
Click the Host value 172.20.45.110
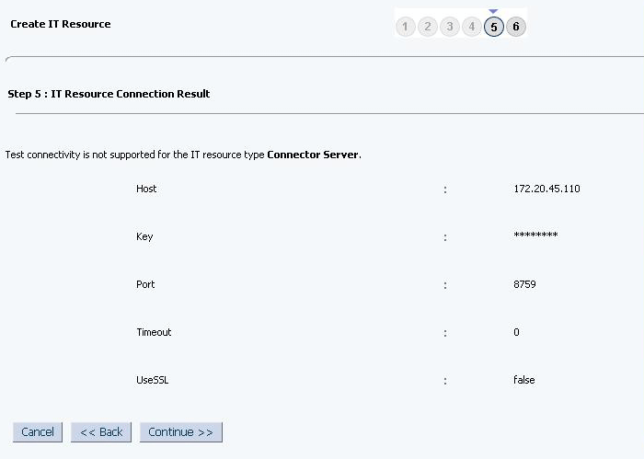click(546, 189)
